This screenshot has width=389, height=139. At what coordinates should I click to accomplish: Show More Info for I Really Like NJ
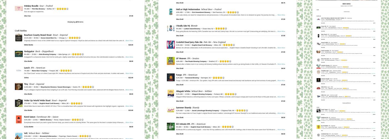tap(281, 31)
